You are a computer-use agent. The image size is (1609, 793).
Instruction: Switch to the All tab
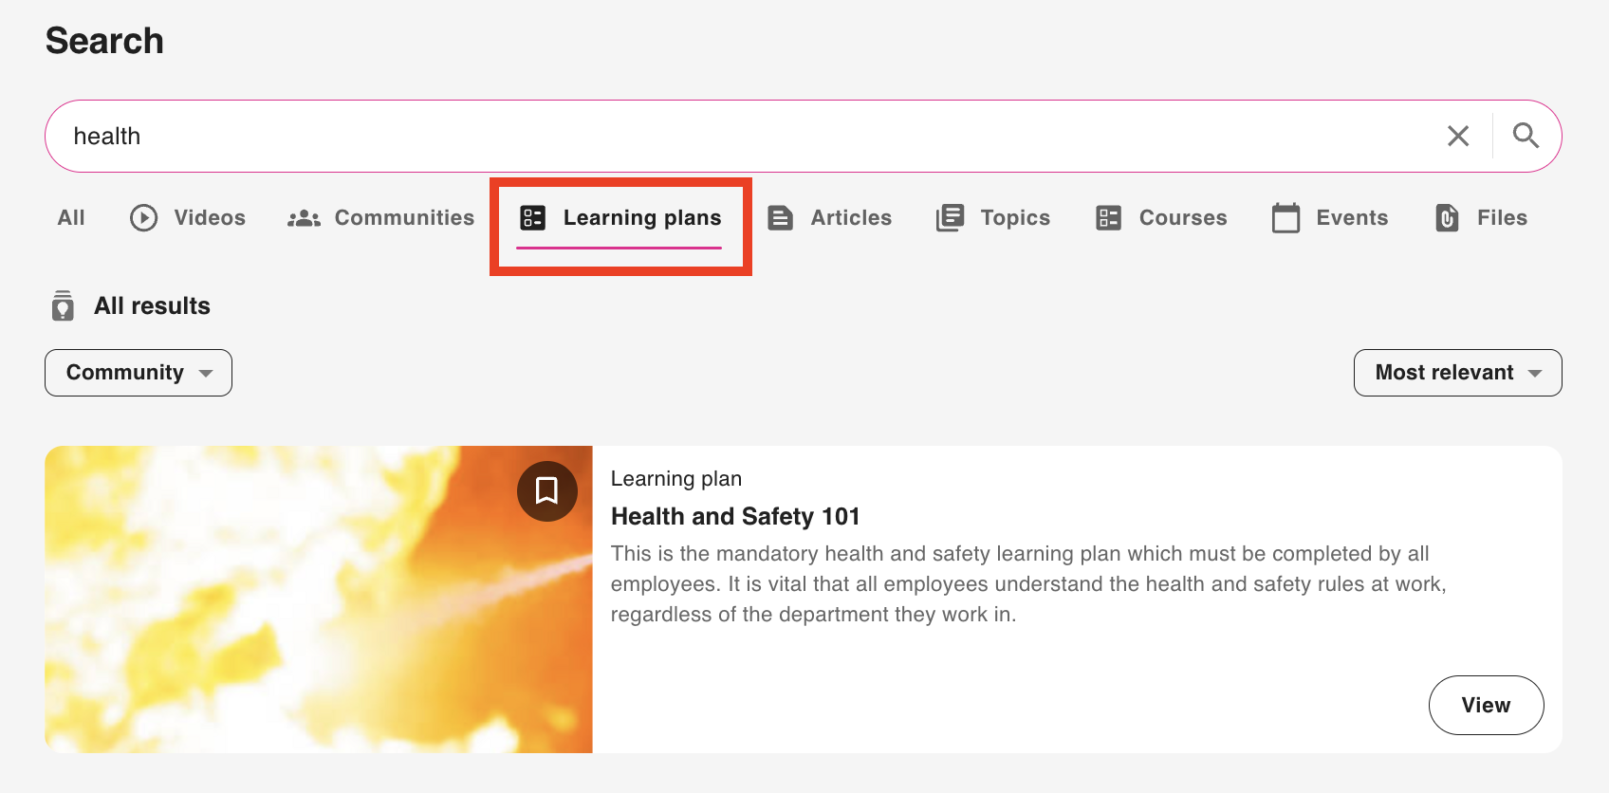(71, 218)
